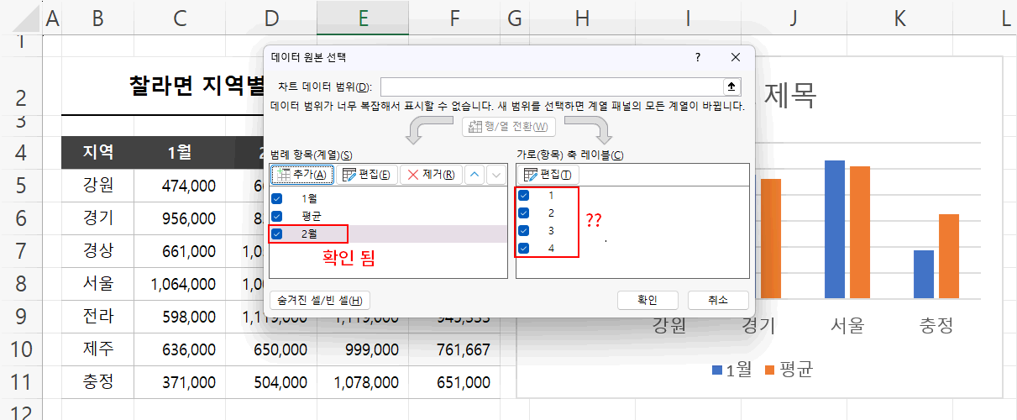The image size is (1017, 420).
Task: Click the 행/열 전환(W) button
Action: [x=509, y=127]
